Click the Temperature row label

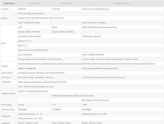[x=9, y=116]
